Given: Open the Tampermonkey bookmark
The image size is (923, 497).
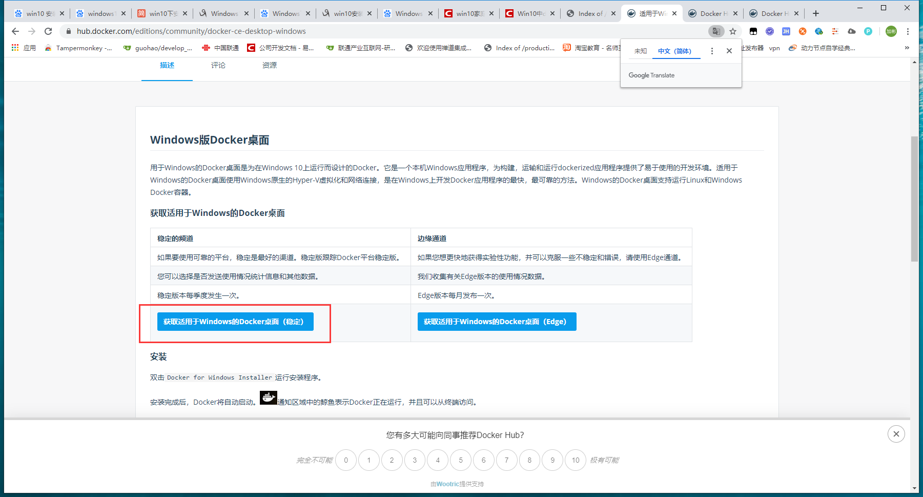Looking at the screenshot, I should pos(78,48).
